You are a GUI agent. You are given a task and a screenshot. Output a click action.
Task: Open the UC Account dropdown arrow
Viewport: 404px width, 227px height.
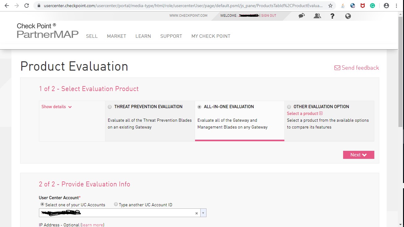pos(203,213)
